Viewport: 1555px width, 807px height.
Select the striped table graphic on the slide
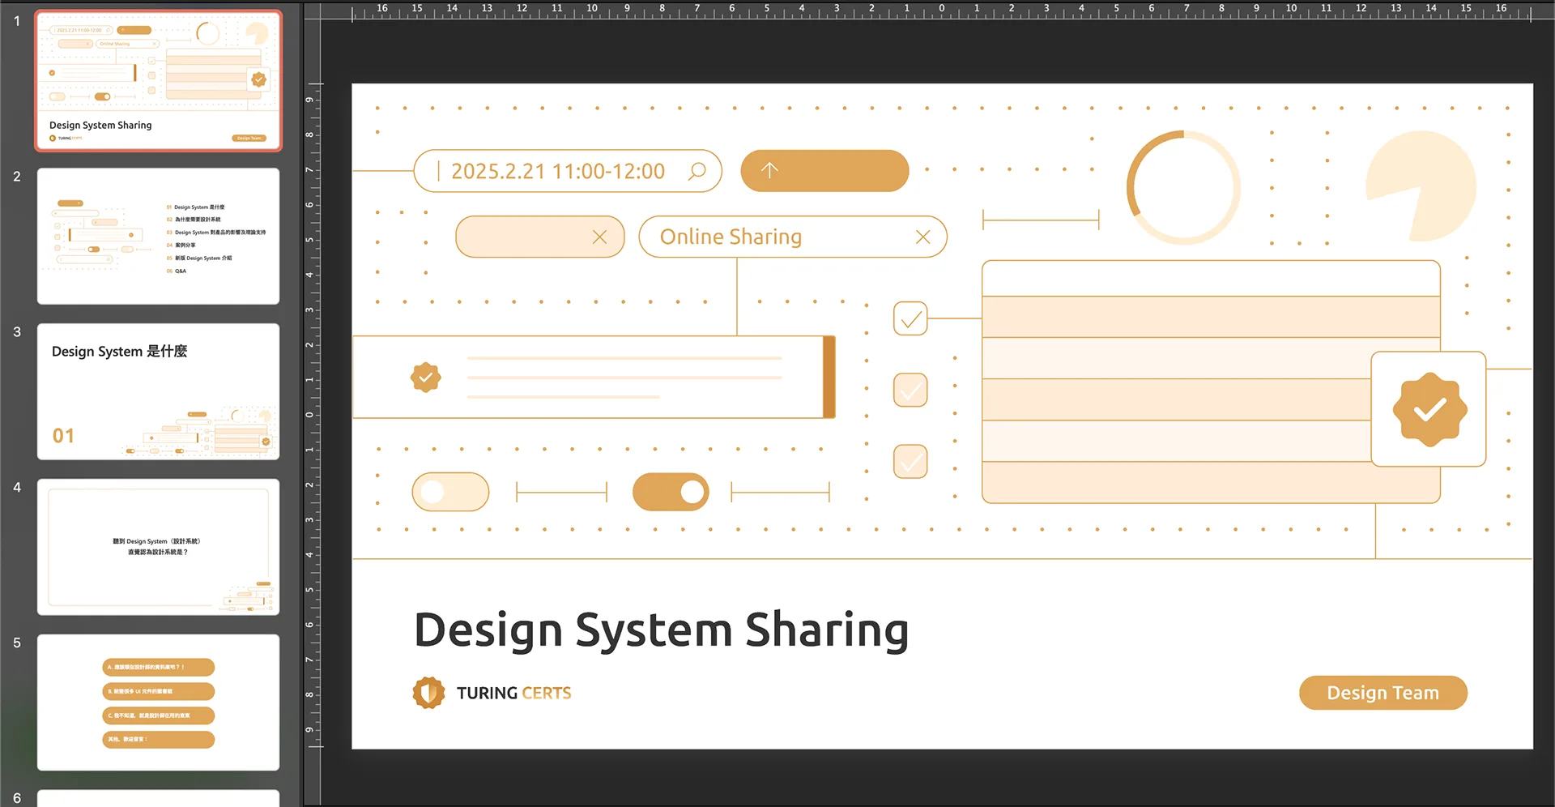coord(1211,382)
